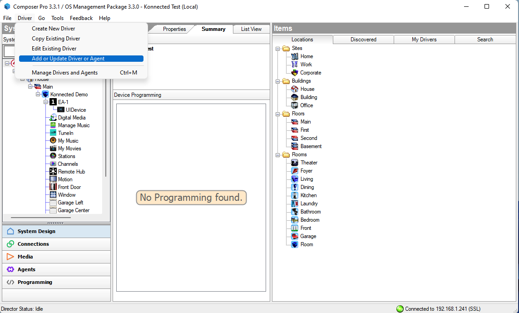Switch to the My Drivers tab

(424, 40)
